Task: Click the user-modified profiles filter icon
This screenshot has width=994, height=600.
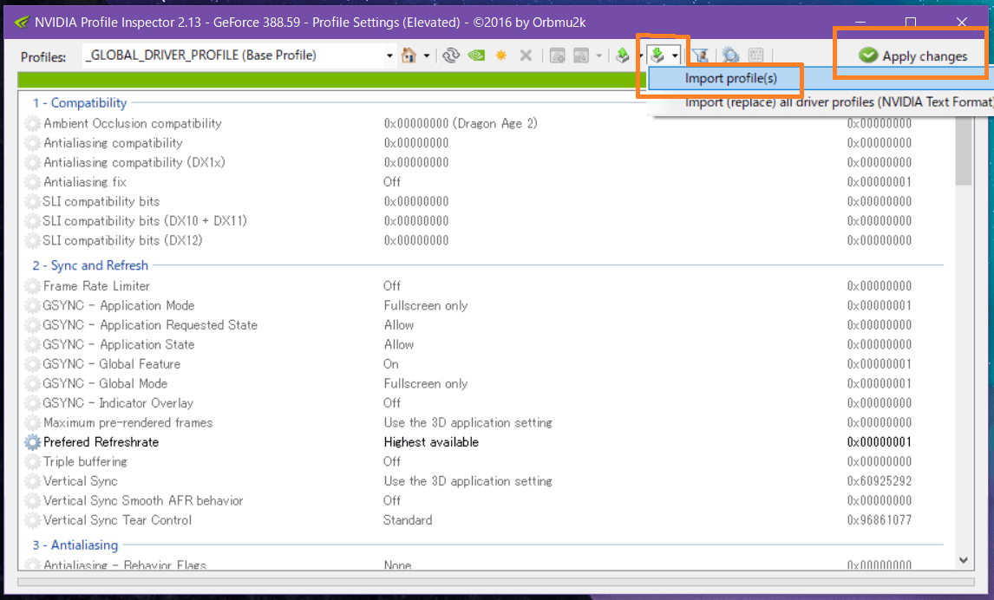Action: click(x=701, y=55)
